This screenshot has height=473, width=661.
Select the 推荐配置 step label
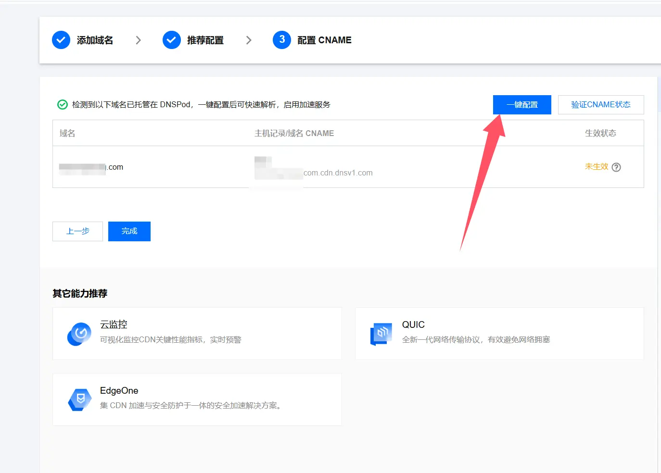click(x=205, y=40)
